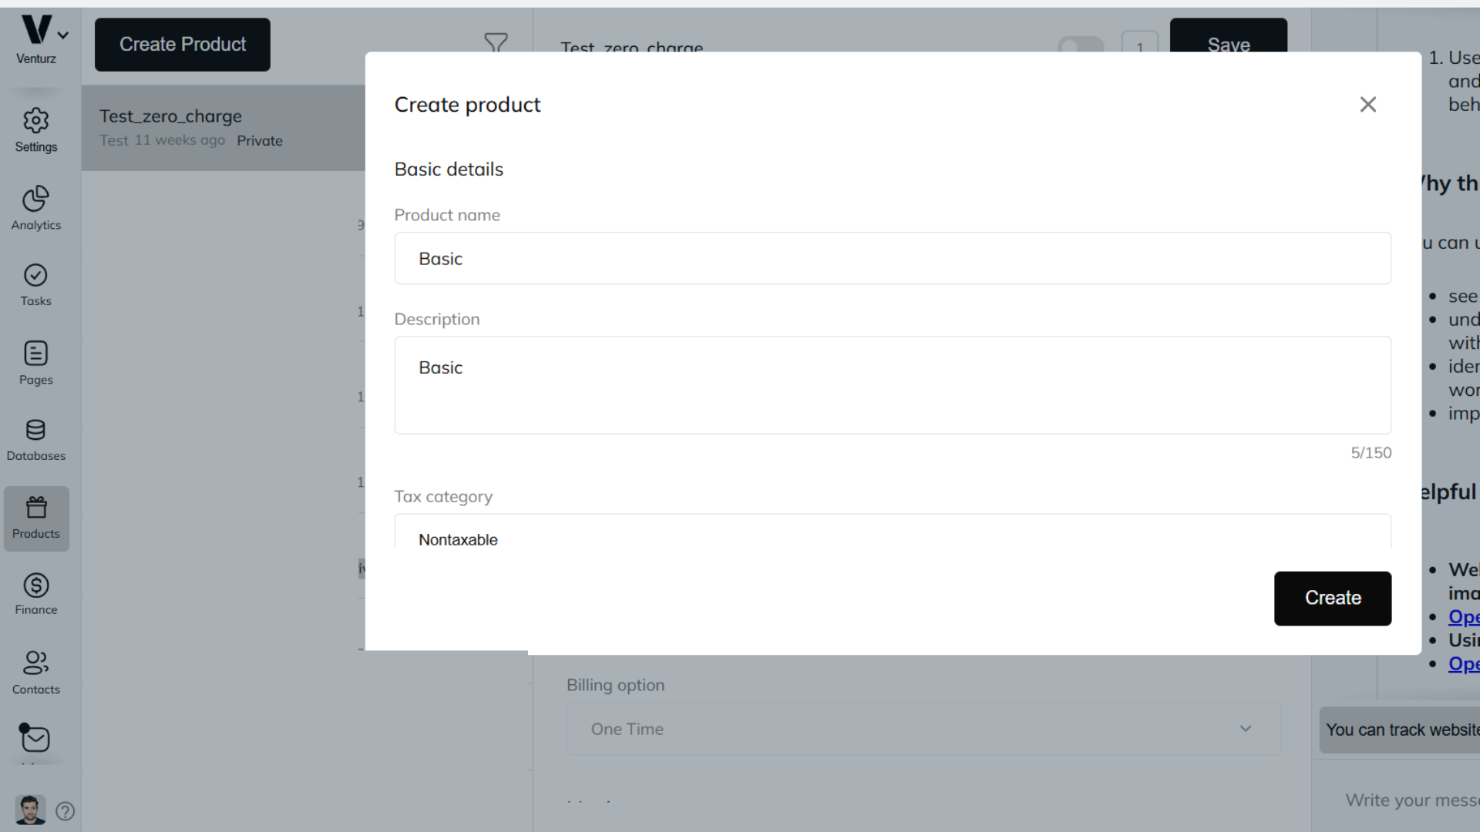Close the Create product dialog

pos(1368,105)
